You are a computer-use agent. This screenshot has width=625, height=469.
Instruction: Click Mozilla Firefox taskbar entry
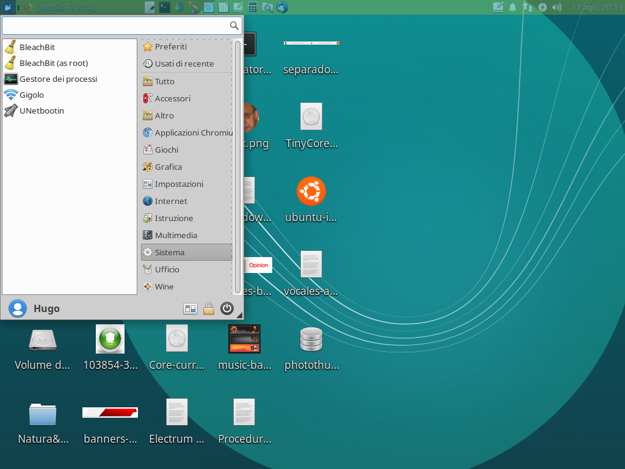point(60,7)
